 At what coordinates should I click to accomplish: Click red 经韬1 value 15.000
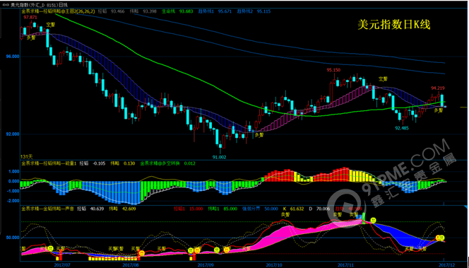(196, 209)
